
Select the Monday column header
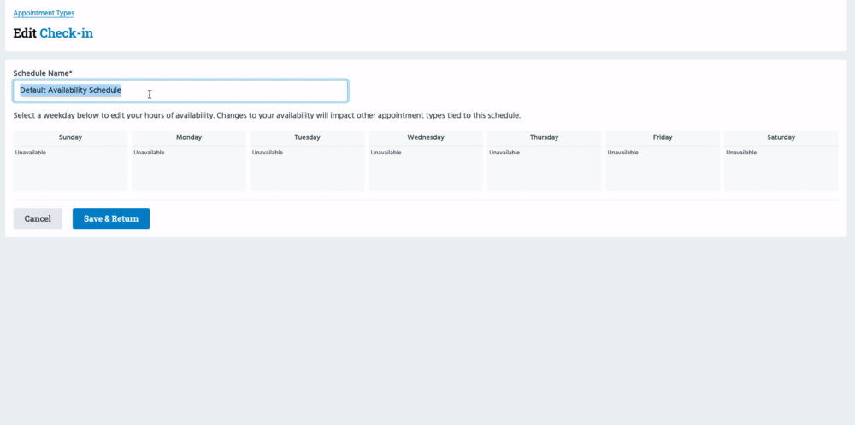189,137
